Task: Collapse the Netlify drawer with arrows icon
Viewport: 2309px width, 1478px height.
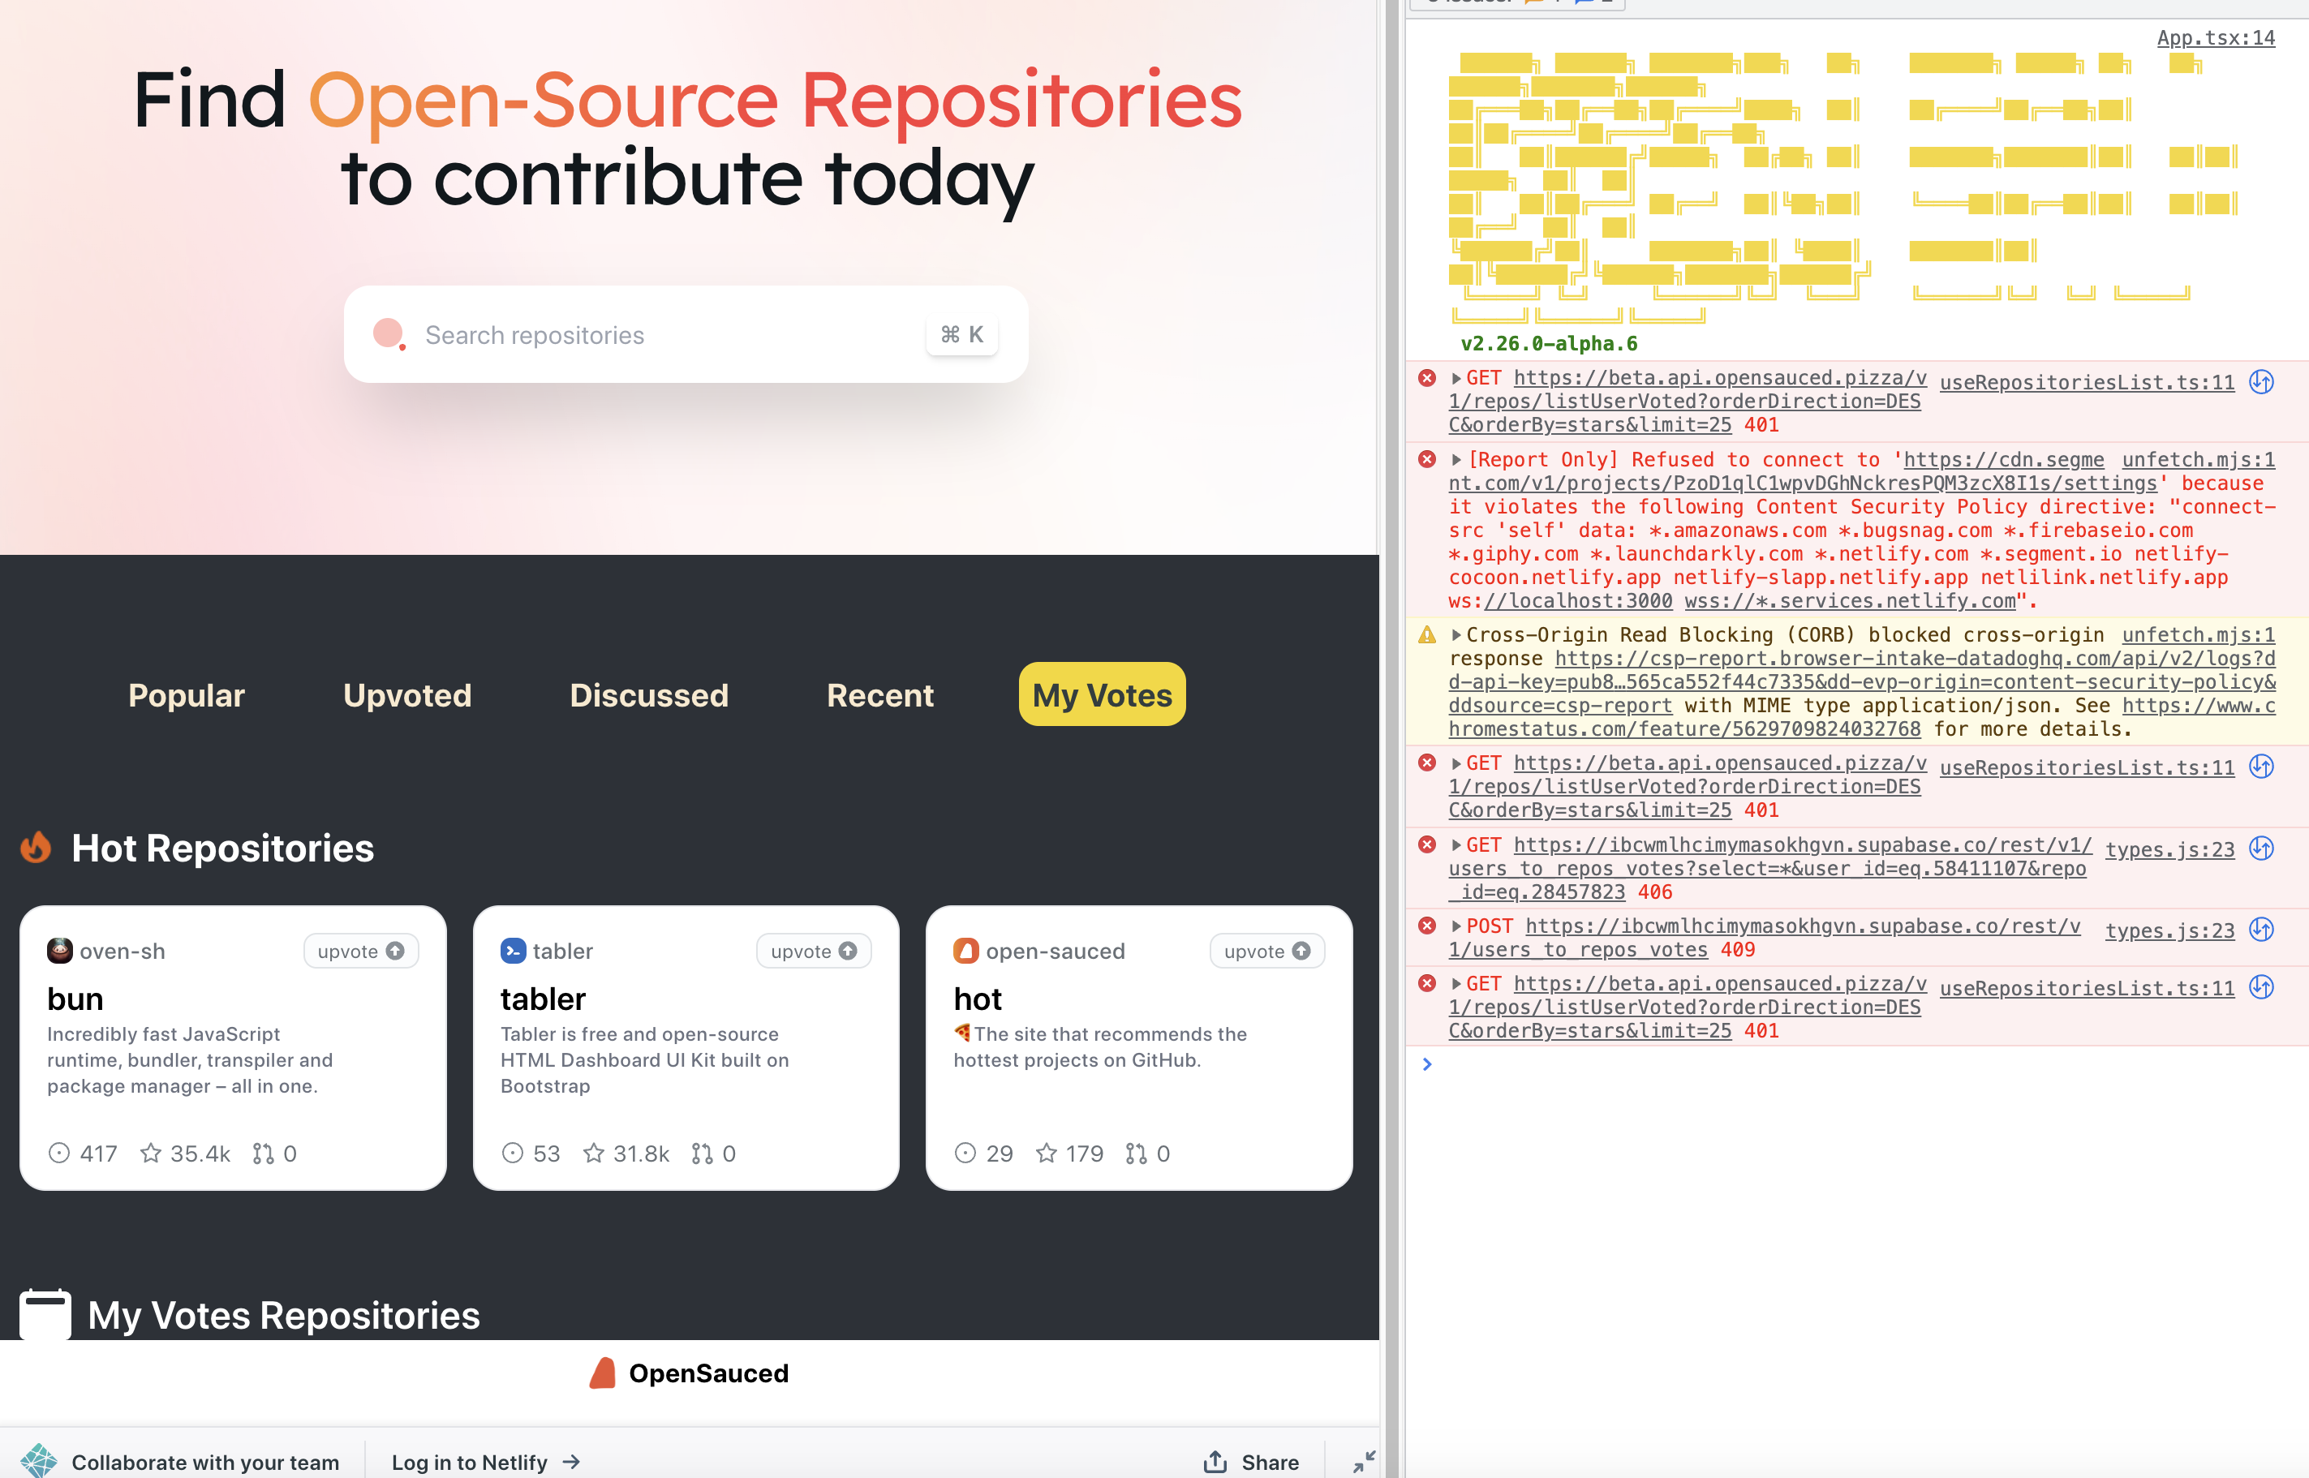Action: click(1364, 1462)
